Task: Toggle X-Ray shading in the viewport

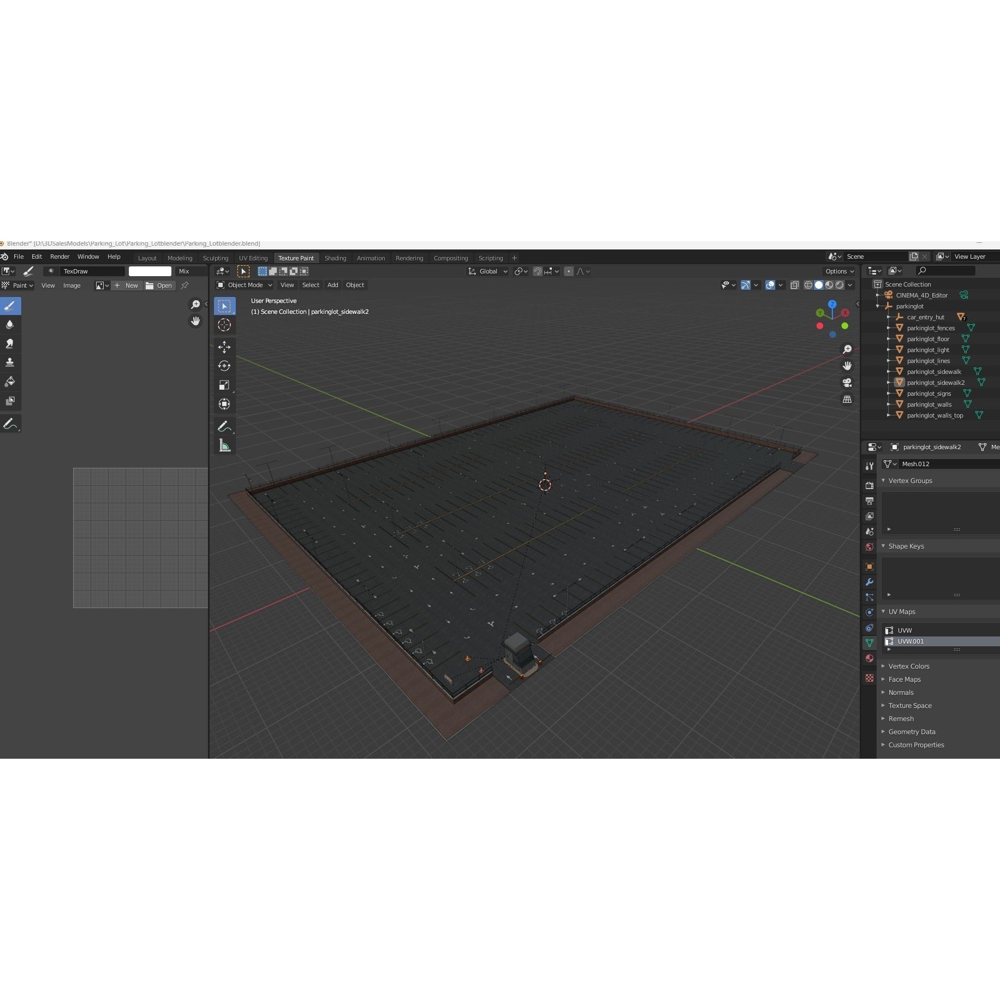Action: [x=794, y=284]
